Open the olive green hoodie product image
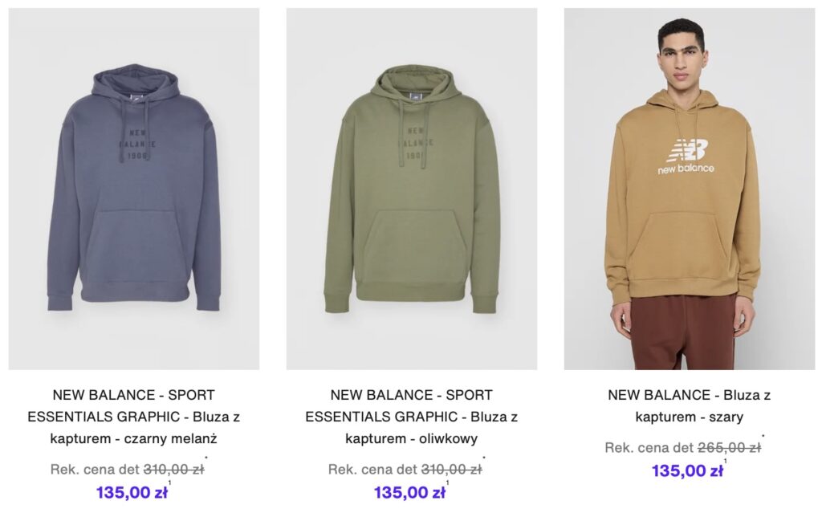 (x=411, y=189)
